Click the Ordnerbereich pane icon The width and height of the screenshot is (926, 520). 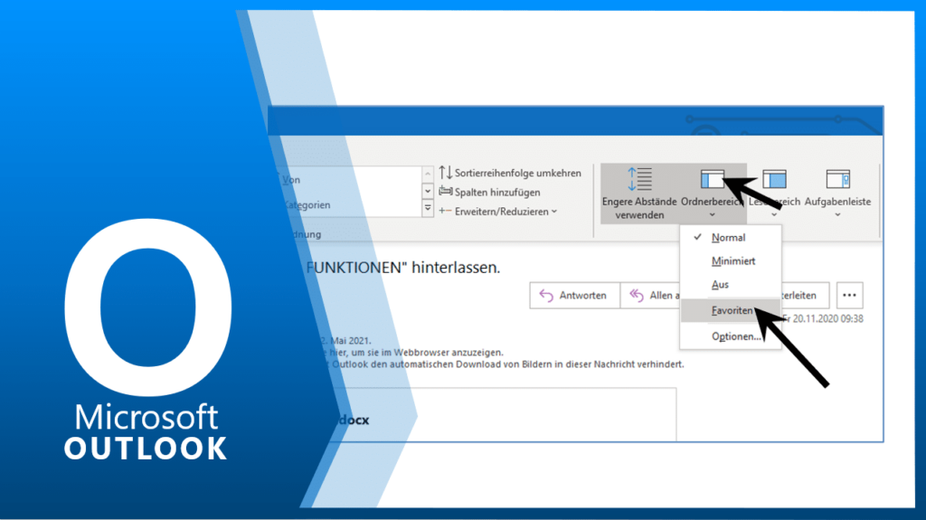(713, 179)
